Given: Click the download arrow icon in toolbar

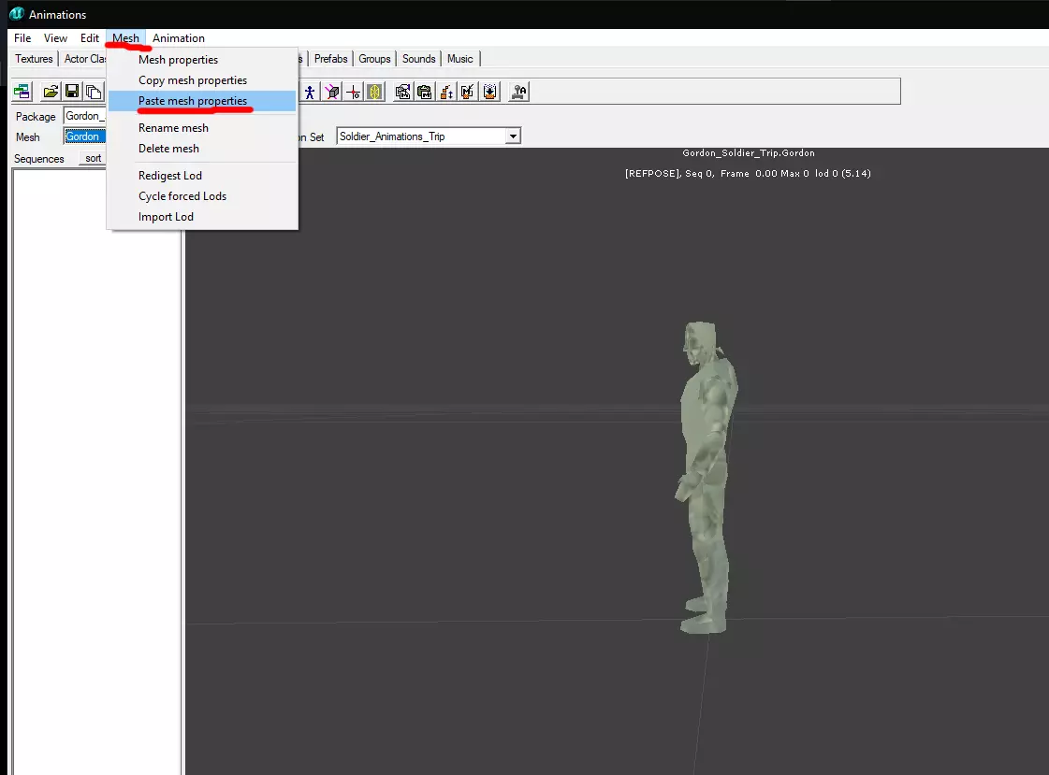Looking at the screenshot, I should tap(490, 92).
